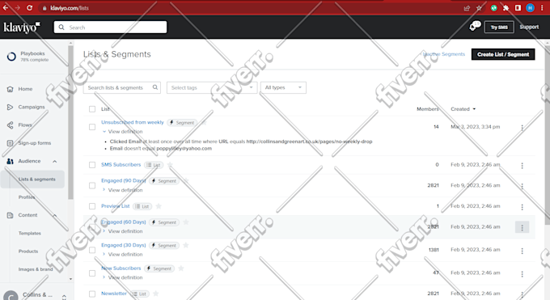Click the Search lists & segments field
550x300 pixels.
click(x=121, y=87)
